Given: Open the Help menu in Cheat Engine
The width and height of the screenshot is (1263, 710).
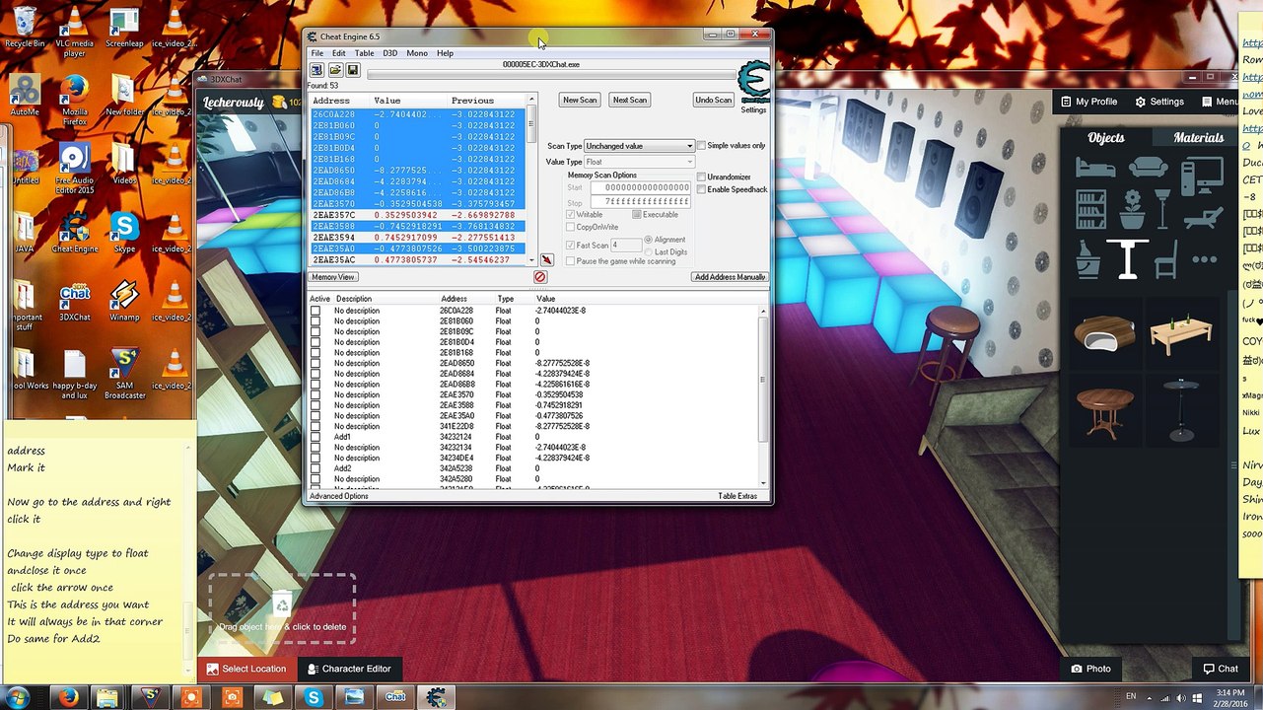Looking at the screenshot, I should coord(446,53).
